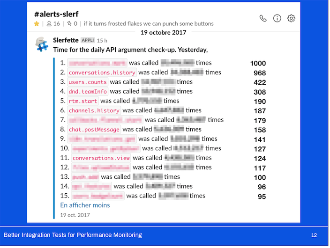Viewport: 330px width, 248px height.
Task: Click the value 190
Action: coord(260,102)
